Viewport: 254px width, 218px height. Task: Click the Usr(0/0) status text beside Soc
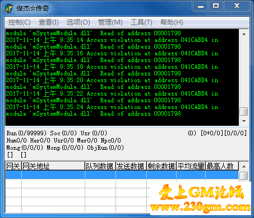pos(94,133)
